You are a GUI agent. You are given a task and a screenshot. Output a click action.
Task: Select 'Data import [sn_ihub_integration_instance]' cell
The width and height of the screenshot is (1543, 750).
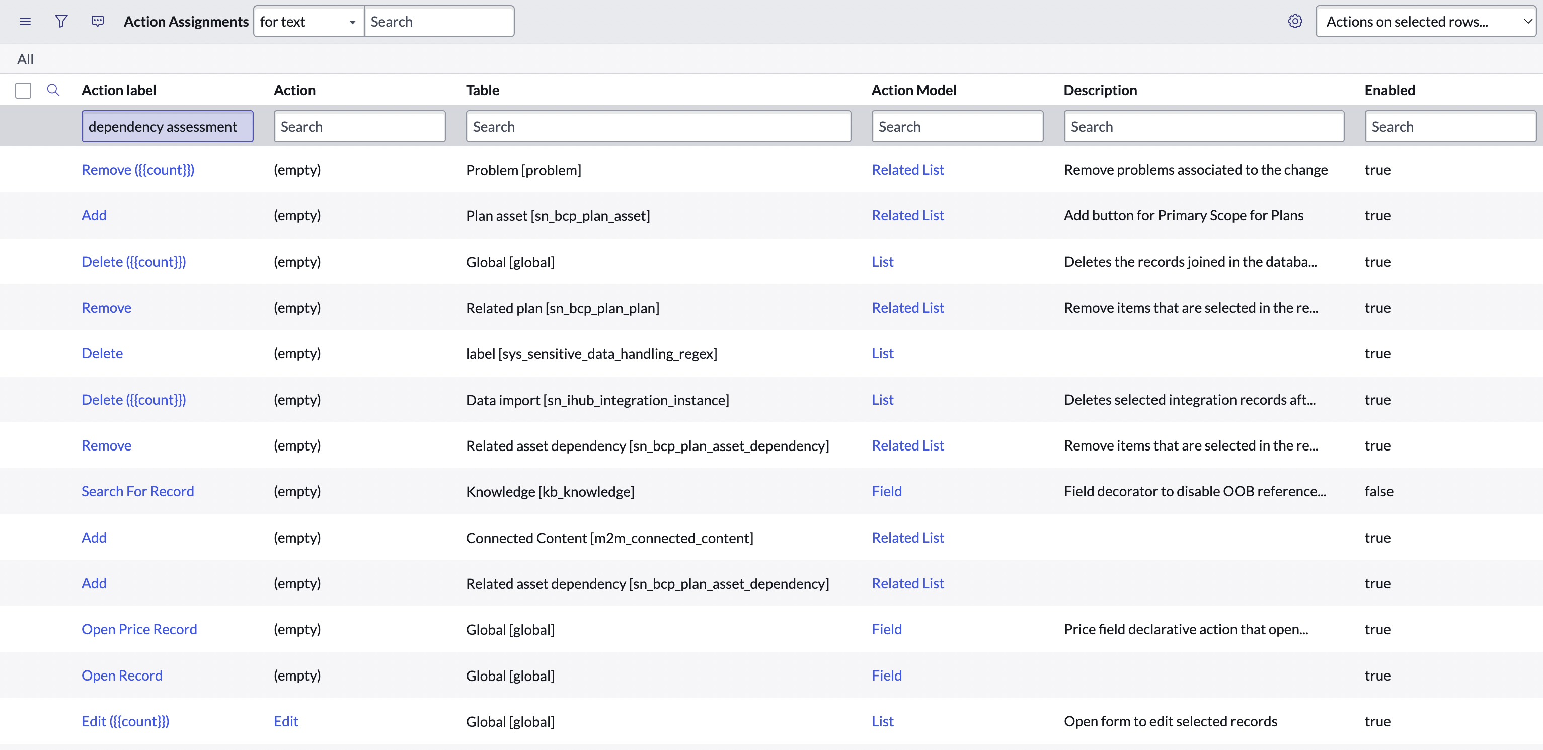tap(597, 400)
